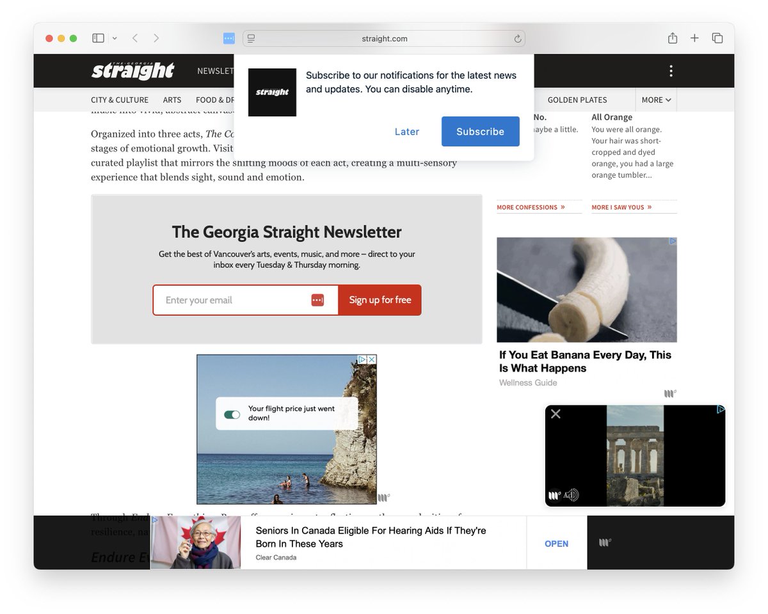Click the Georgia Straight logo in header
768x614 pixels.
[133, 70]
